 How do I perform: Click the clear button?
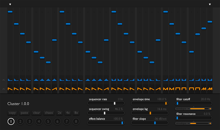pyautogui.click(x=36, y=113)
